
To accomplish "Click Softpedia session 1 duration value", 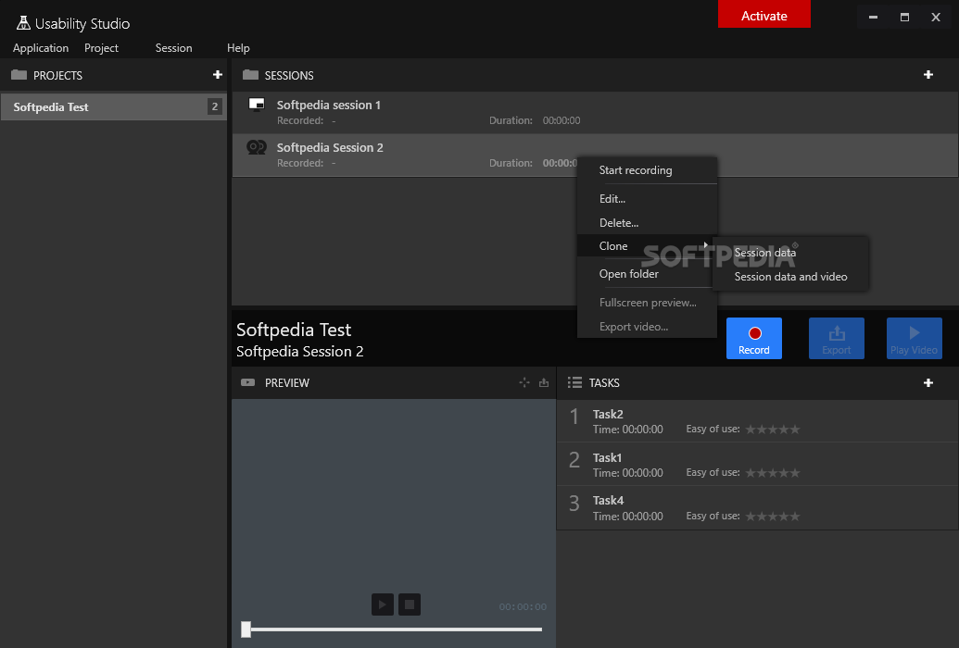I will (x=561, y=120).
